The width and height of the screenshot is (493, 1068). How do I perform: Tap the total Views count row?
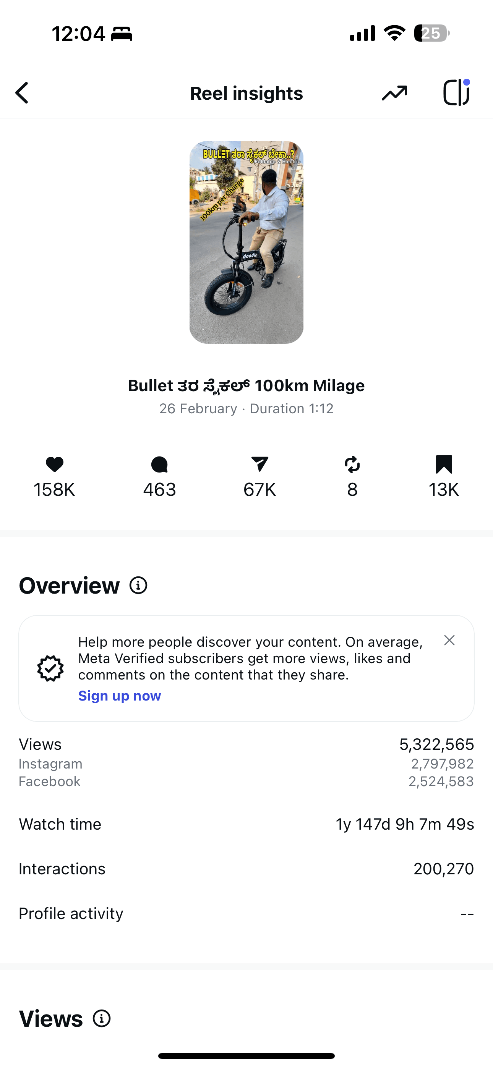(246, 744)
